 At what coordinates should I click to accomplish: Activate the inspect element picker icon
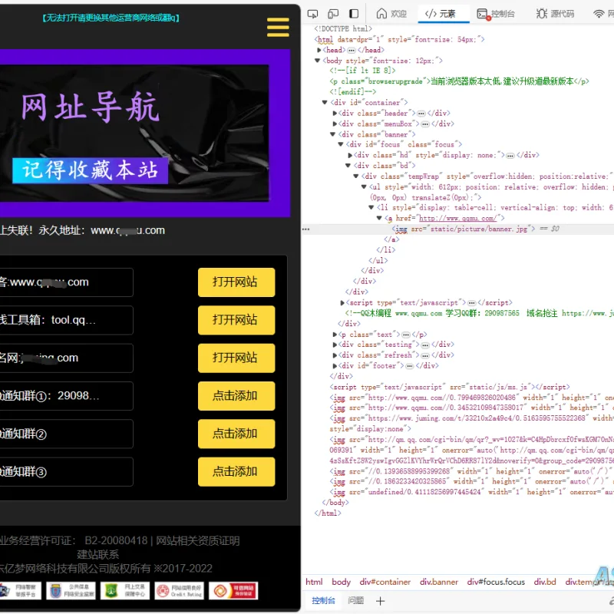coord(312,14)
